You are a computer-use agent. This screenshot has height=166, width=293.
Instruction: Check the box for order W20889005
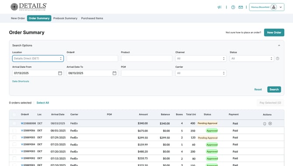point(14,138)
